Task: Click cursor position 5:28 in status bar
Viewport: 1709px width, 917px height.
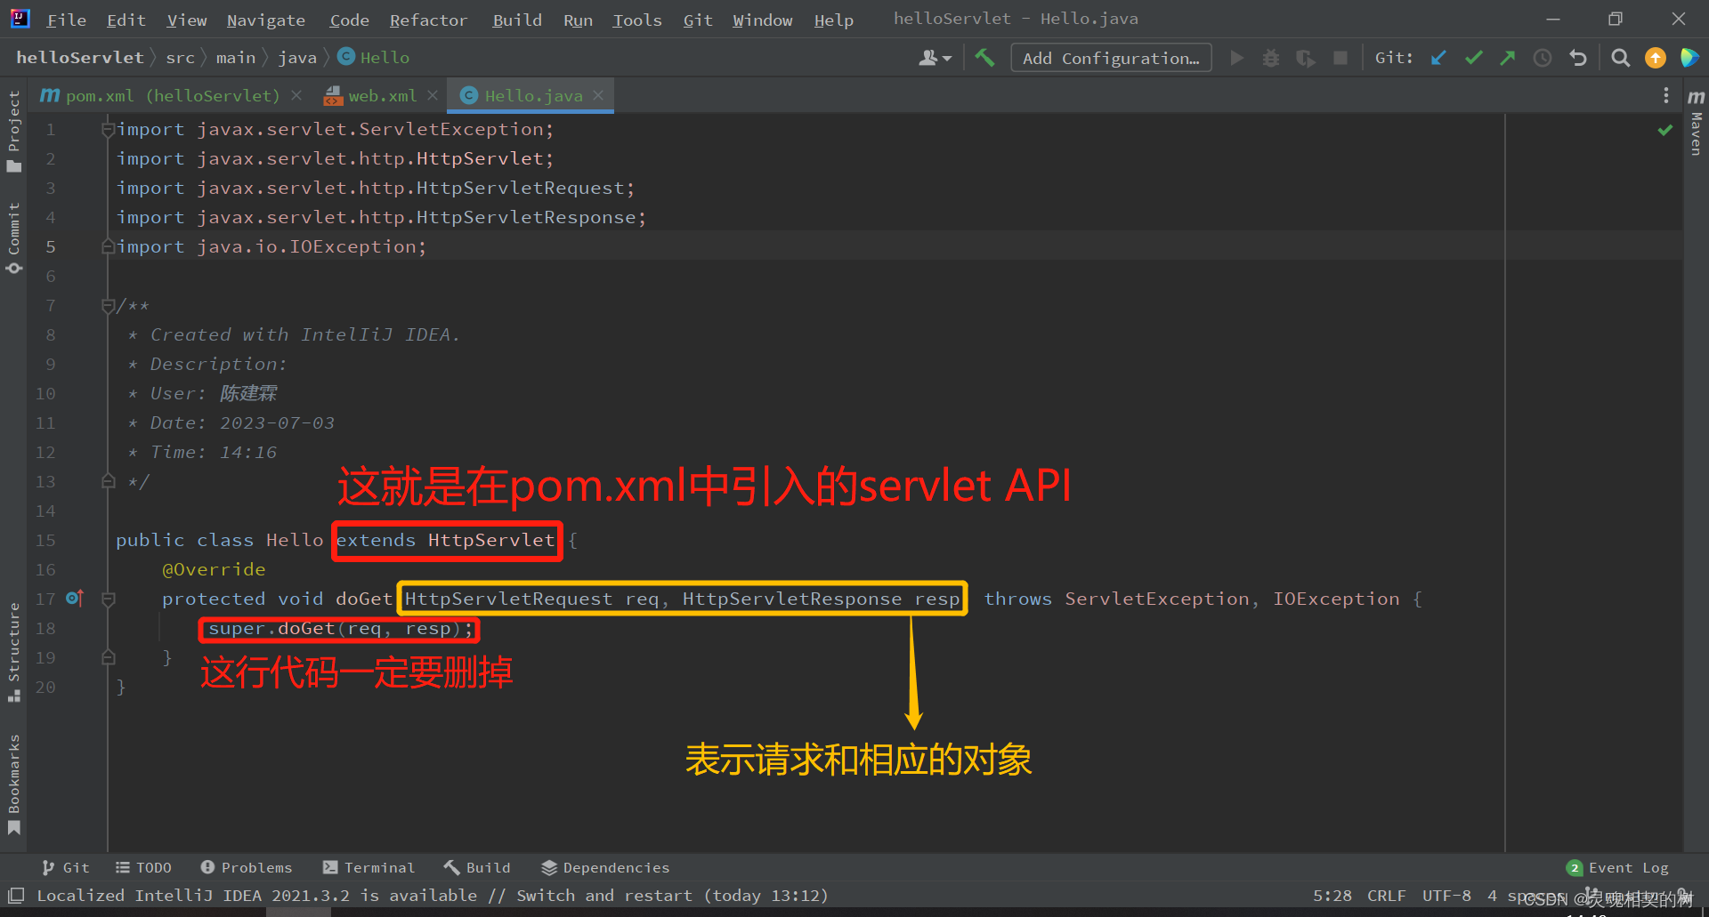Action: 1332,896
